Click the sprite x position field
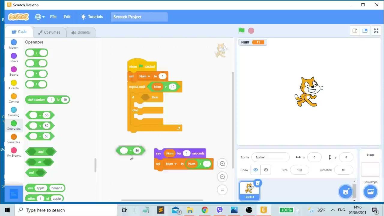Image resolution: width=384 pixels, height=216 pixels. pyautogui.click(x=314, y=157)
